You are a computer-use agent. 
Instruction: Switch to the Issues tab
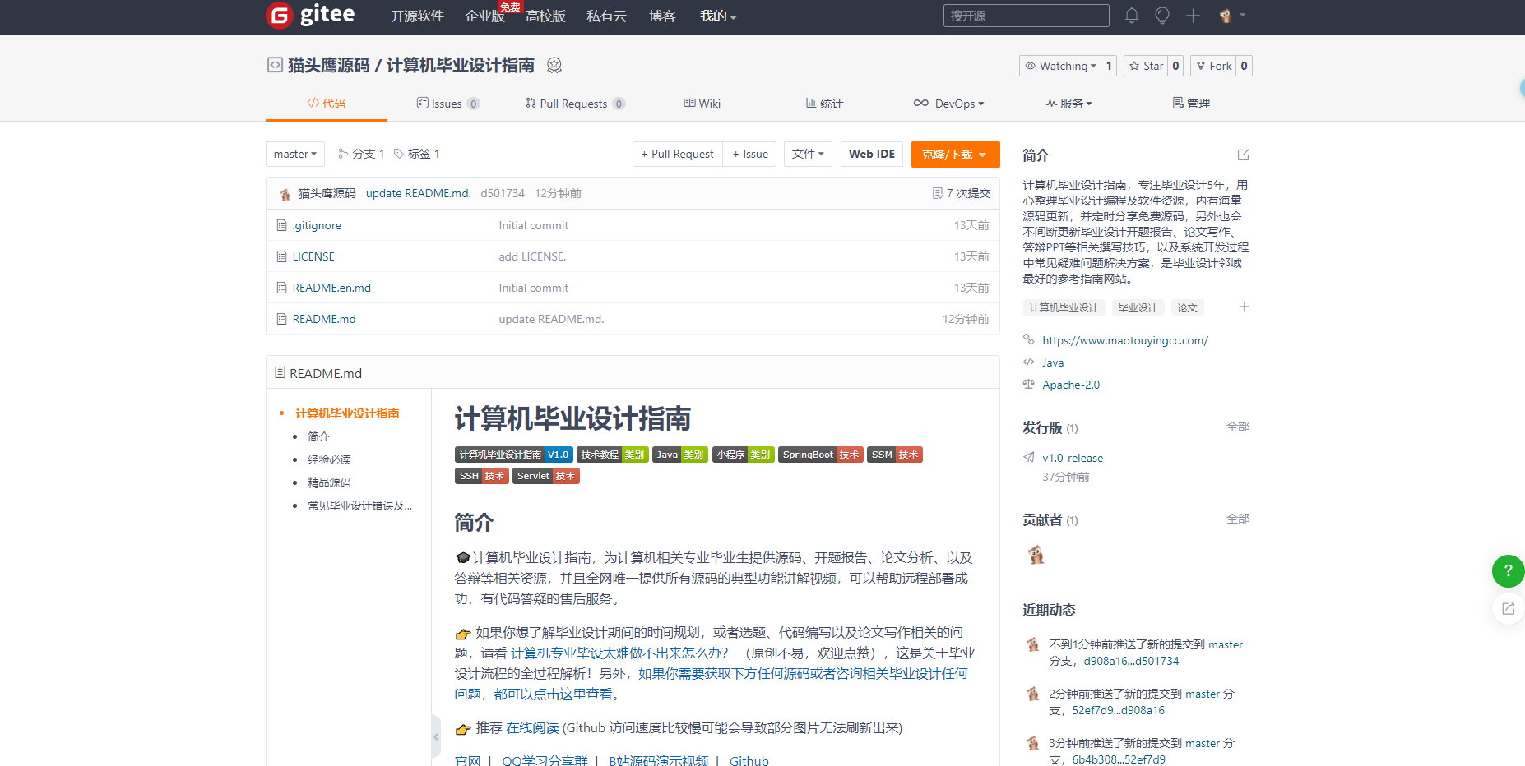[448, 104]
